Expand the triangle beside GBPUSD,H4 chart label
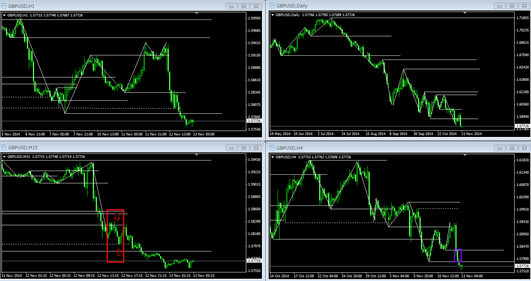The width and height of the screenshot is (531, 281). [272, 157]
